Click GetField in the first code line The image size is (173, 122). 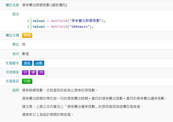59,21
